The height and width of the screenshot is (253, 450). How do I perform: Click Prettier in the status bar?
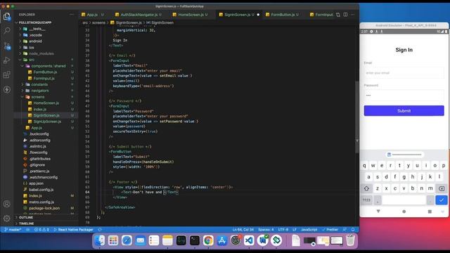pos(330,230)
